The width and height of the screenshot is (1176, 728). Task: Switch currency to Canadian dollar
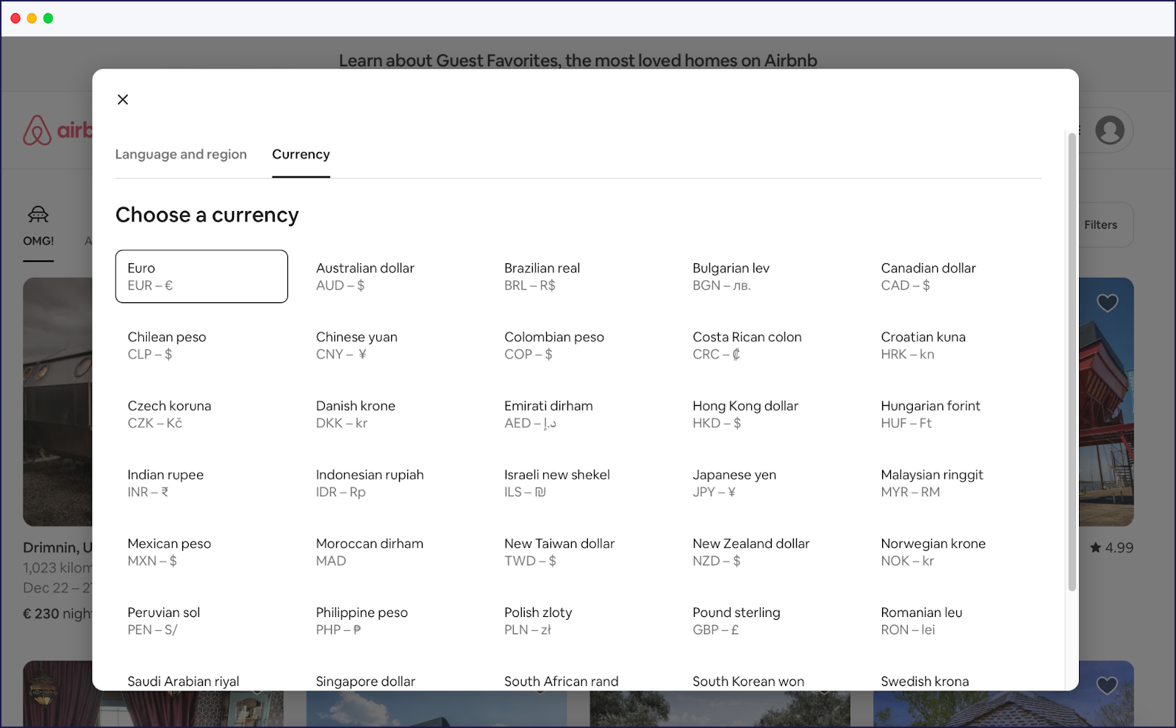928,276
